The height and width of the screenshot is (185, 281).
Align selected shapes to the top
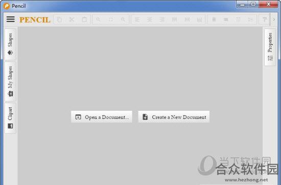[x=174, y=19]
